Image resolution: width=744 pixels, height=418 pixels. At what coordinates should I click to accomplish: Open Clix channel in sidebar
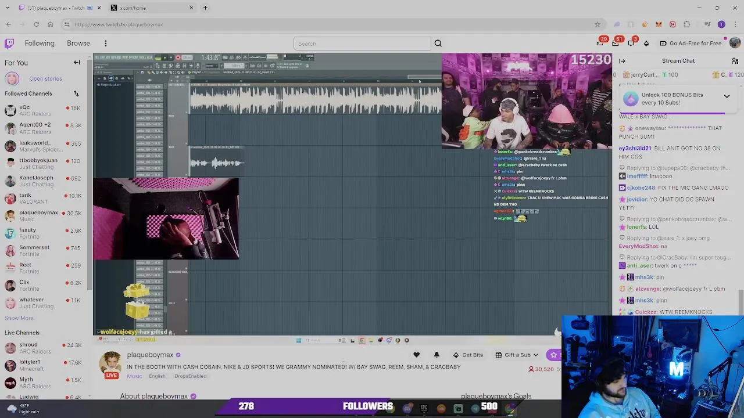pos(44,285)
